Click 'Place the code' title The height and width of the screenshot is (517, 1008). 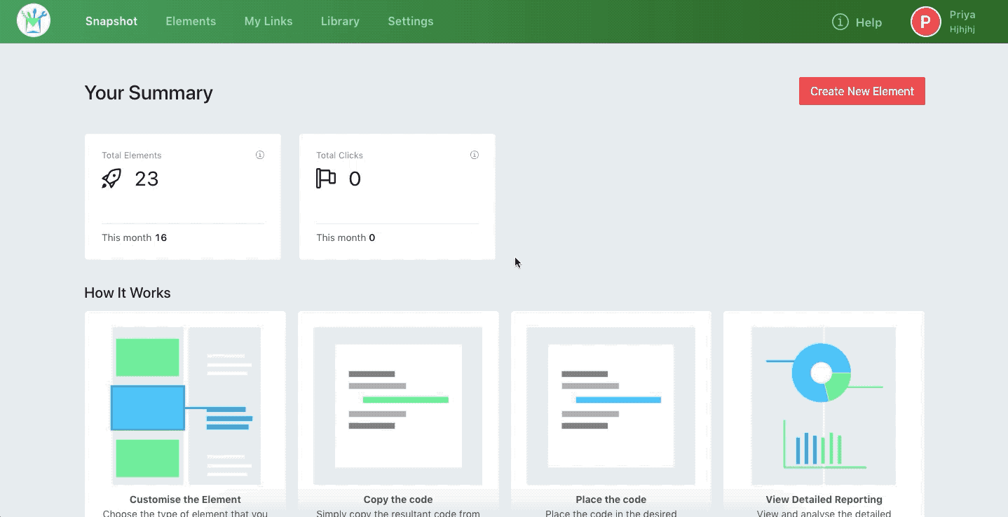(611, 499)
